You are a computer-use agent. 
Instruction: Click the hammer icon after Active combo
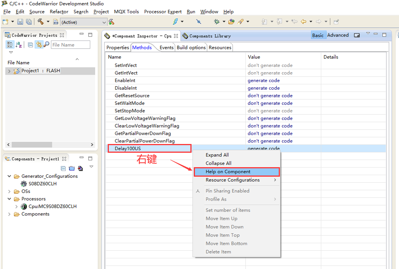pos(111,22)
